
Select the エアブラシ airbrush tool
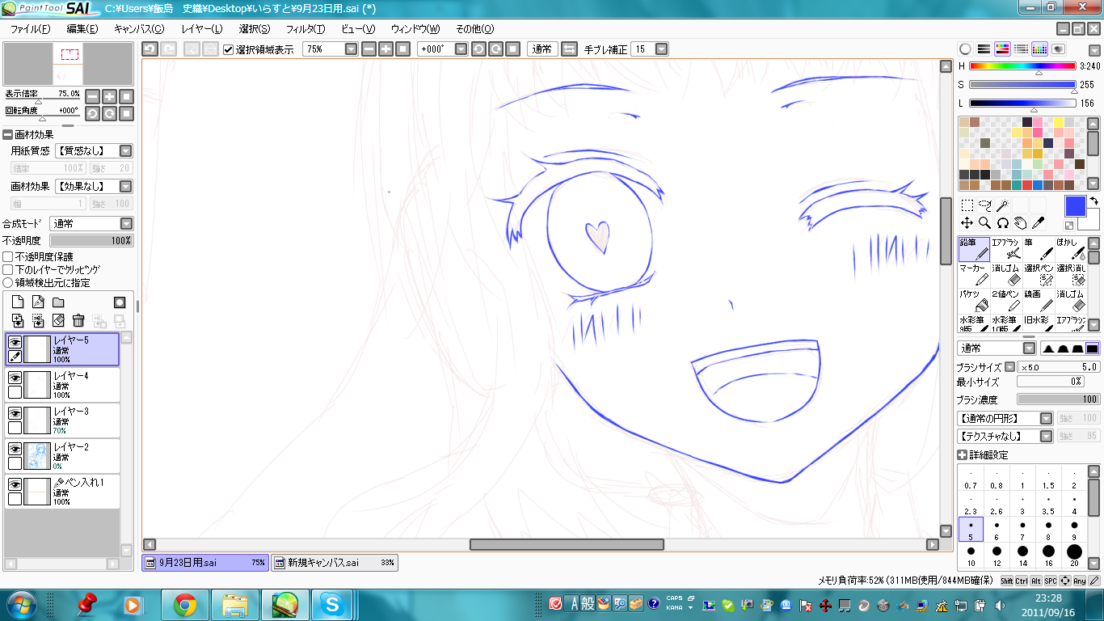1006,248
